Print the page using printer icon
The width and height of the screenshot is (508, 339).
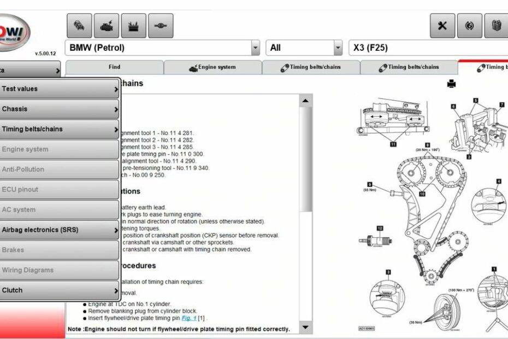pos(451,84)
